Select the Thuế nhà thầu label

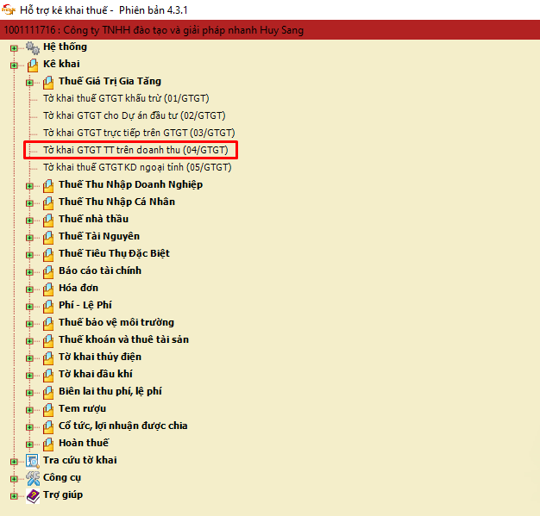pos(94,219)
